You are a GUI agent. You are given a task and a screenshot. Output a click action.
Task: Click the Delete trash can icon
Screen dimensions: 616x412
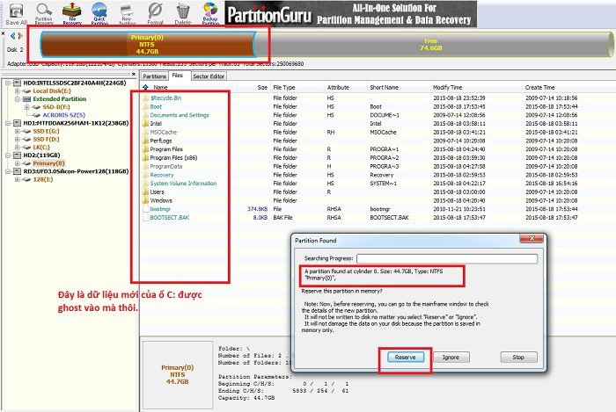click(183, 14)
